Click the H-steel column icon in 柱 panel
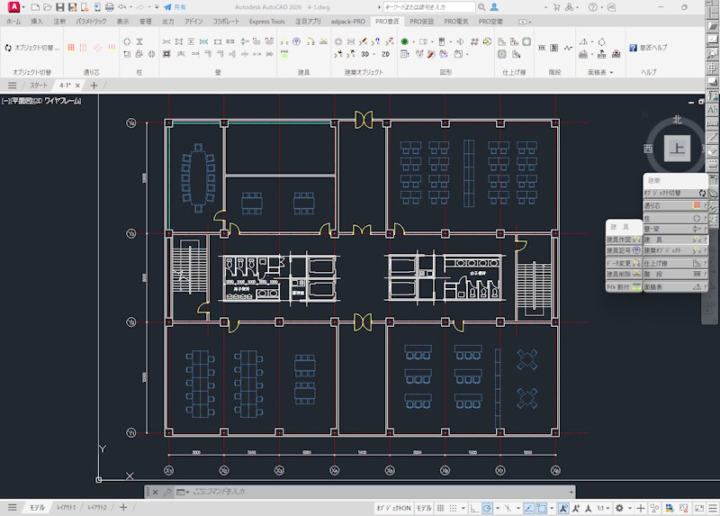The width and height of the screenshot is (720, 516). point(139,41)
